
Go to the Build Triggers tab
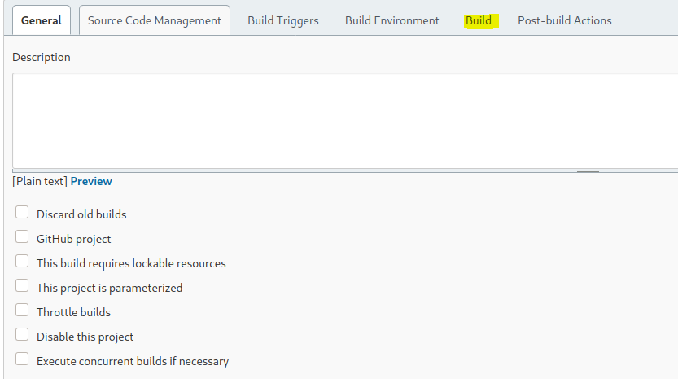click(283, 20)
